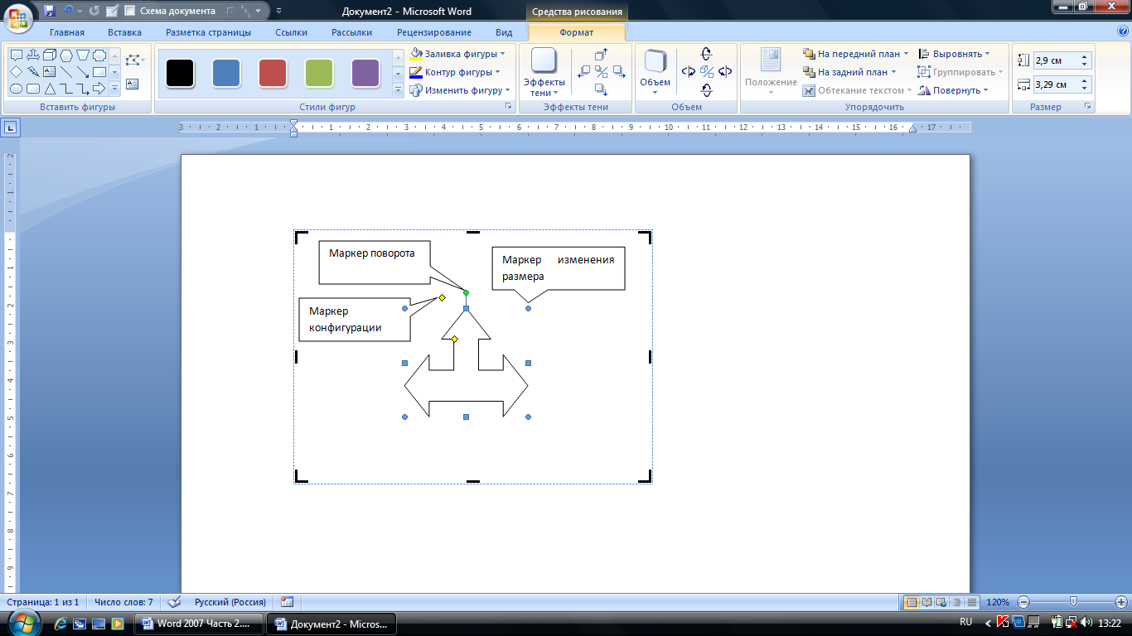1132x636 pixels.
Task: Open the Рассылки tab
Action: tap(351, 32)
